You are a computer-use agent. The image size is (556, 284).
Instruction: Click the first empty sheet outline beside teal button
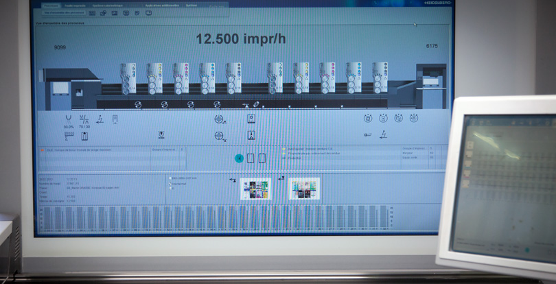[251, 158]
